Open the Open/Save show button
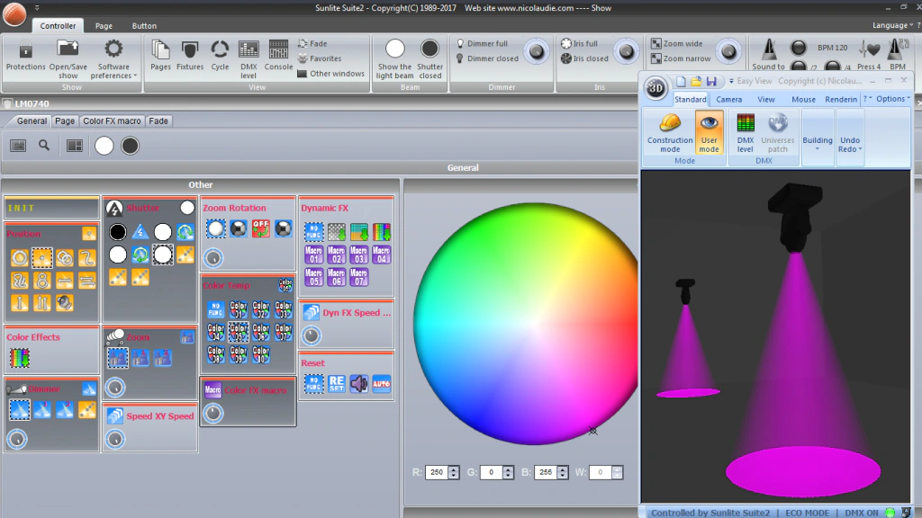Screen dimensions: 922x518 click(68, 59)
